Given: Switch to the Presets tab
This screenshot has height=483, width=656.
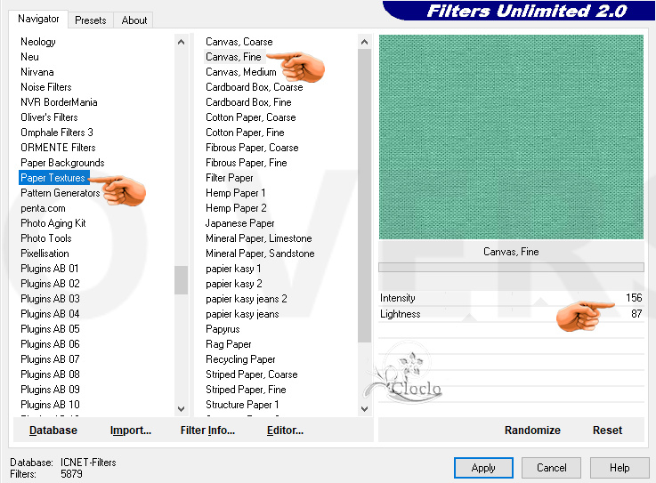Looking at the screenshot, I should (90, 20).
